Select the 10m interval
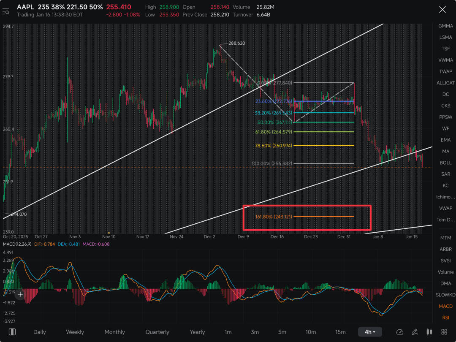Image resolution: width=456 pixels, height=342 pixels. (x=311, y=332)
